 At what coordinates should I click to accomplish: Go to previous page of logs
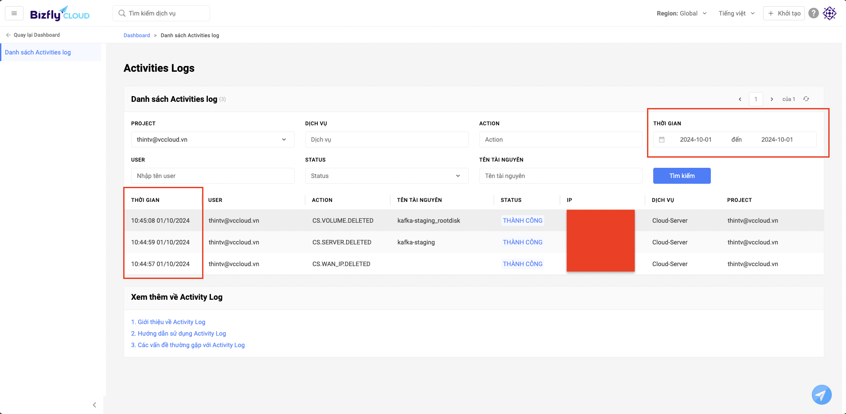pos(740,99)
